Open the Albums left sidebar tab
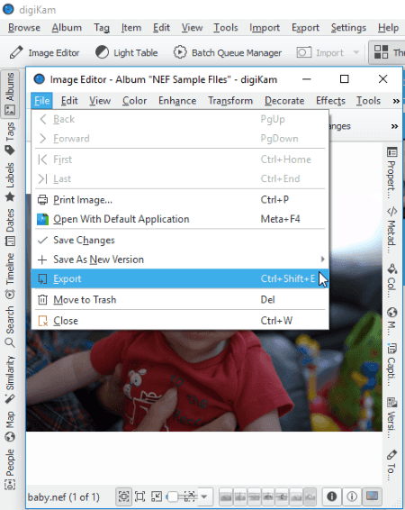Screen dimensions: 405x510 10,94
